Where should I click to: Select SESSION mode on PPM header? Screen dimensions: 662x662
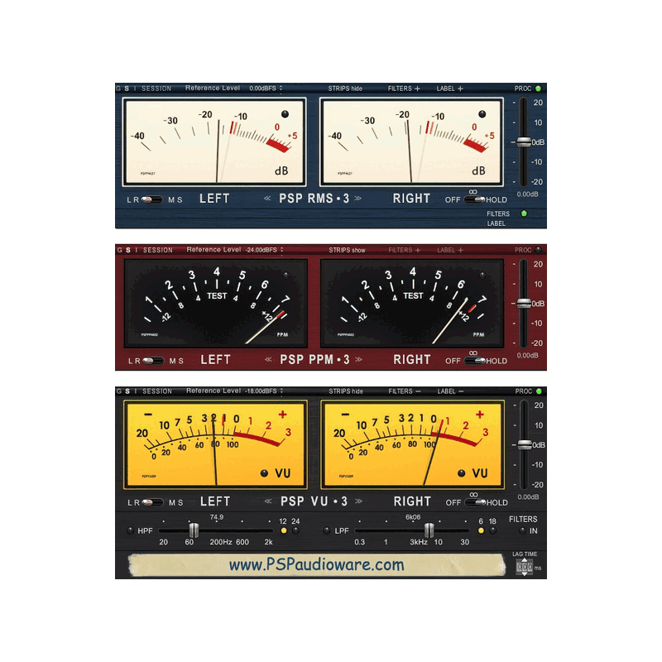point(158,250)
